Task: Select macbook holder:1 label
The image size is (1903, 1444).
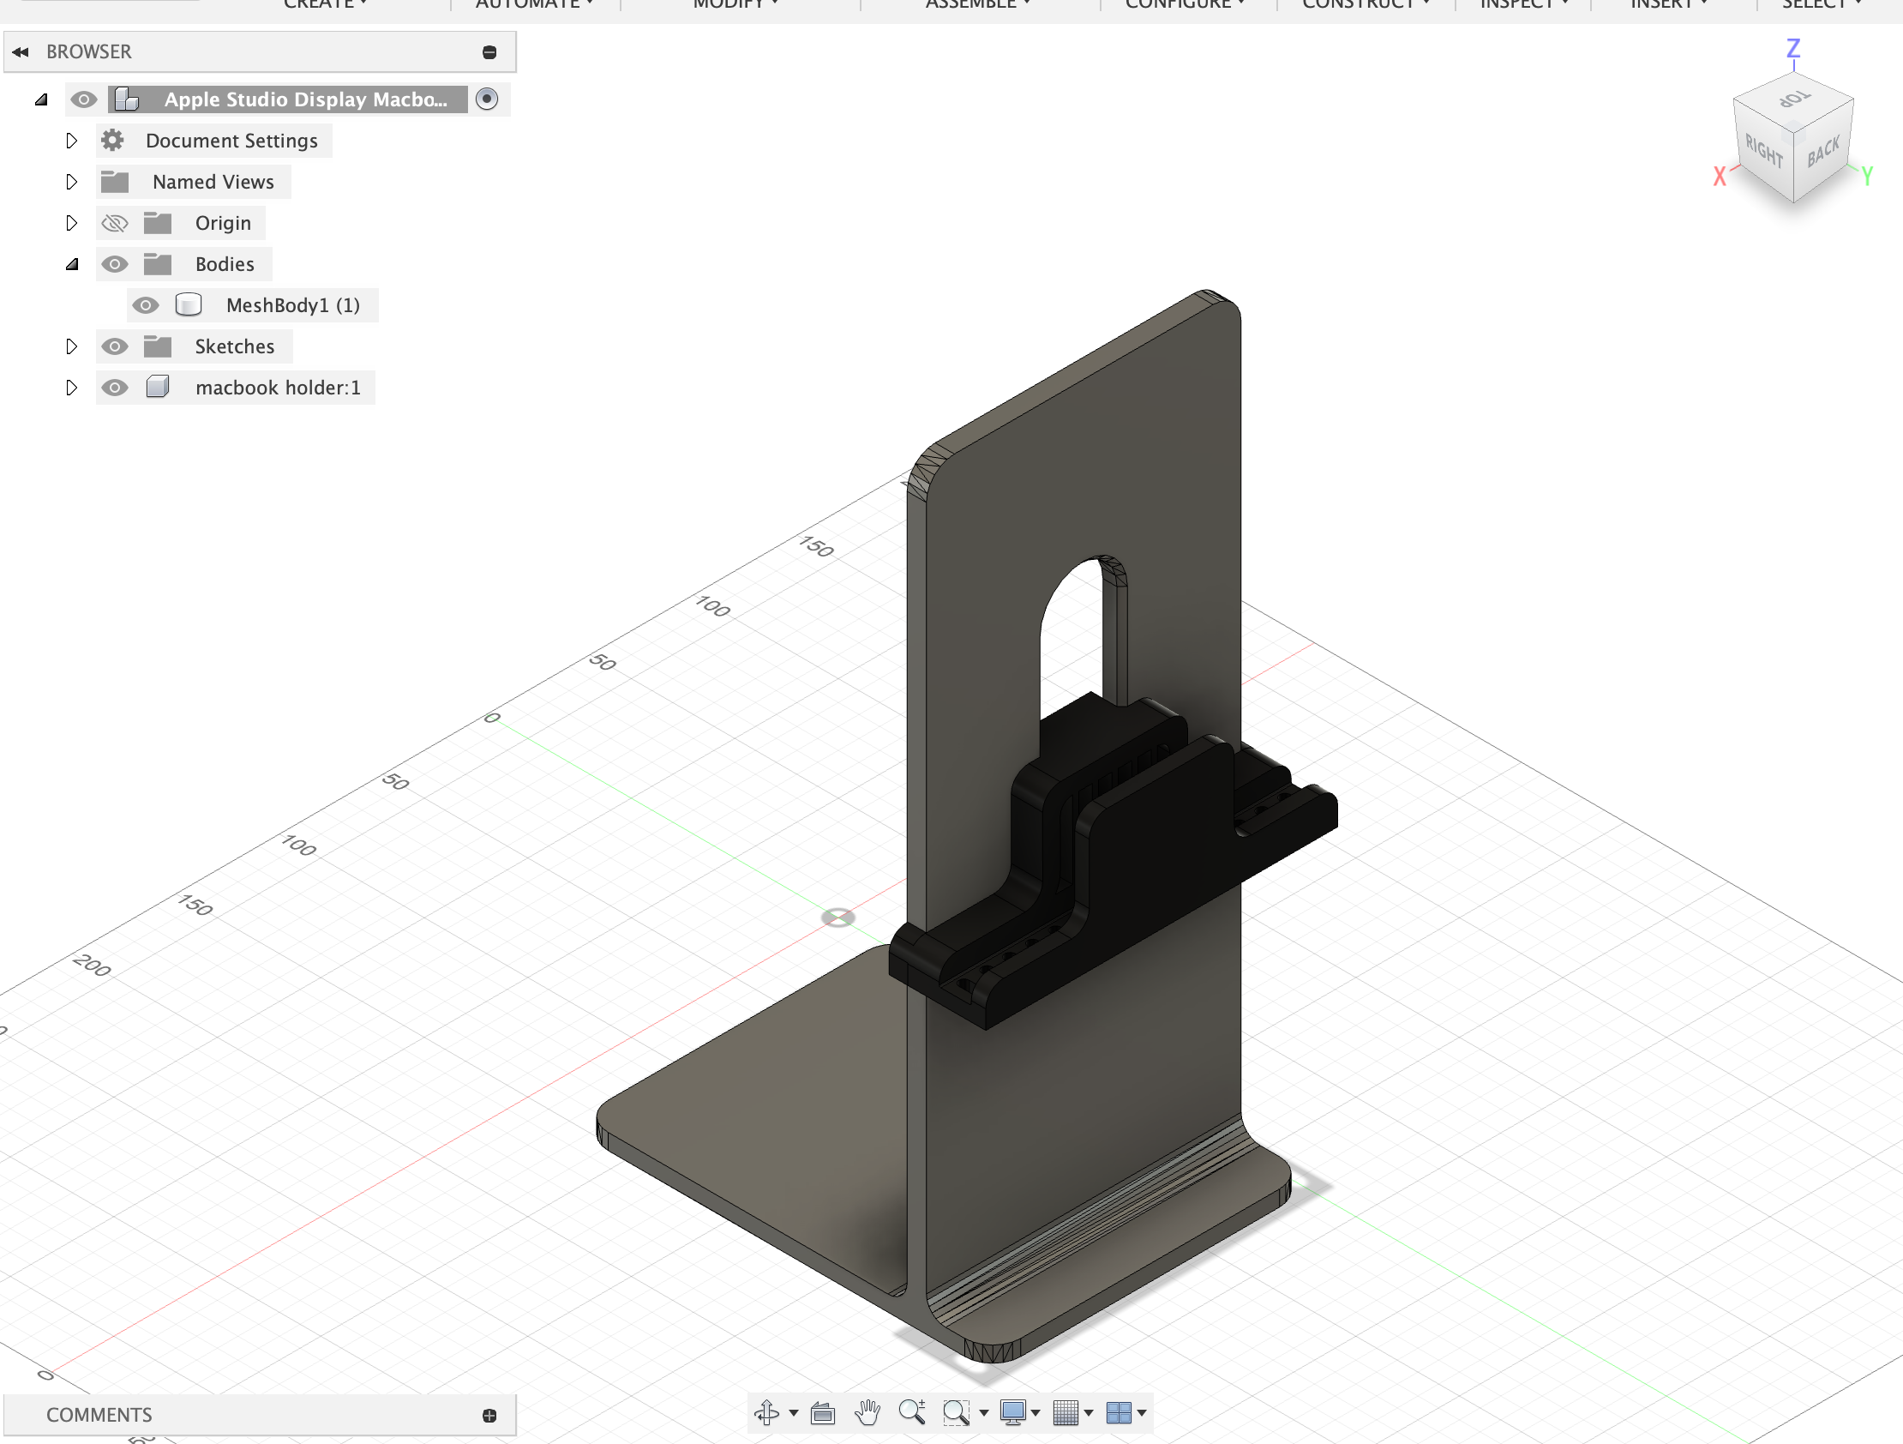Action: click(278, 388)
